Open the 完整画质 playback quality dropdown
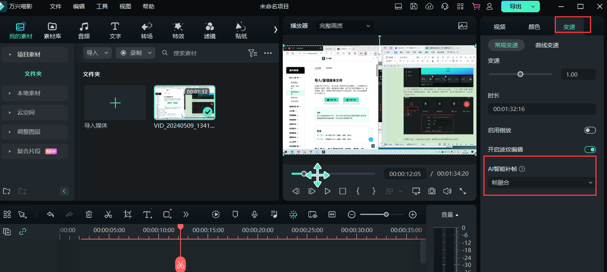Viewport: 607px width, 272px height. 344,26
